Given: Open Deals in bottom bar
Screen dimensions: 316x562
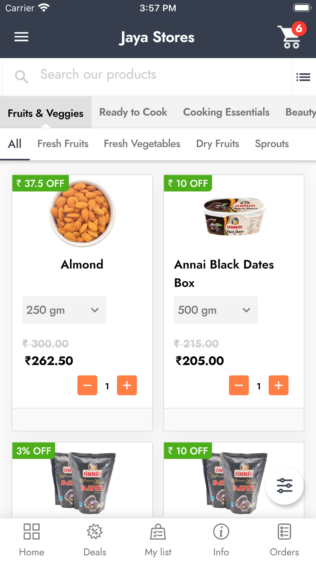Looking at the screenshot, I should point(95,540).
